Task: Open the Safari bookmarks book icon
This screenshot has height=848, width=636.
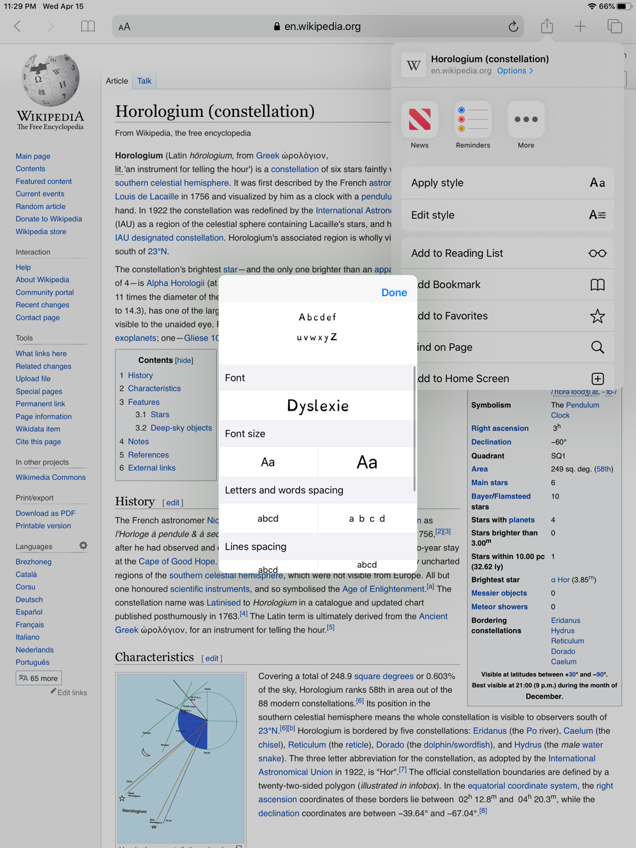Action: point(88,27)
